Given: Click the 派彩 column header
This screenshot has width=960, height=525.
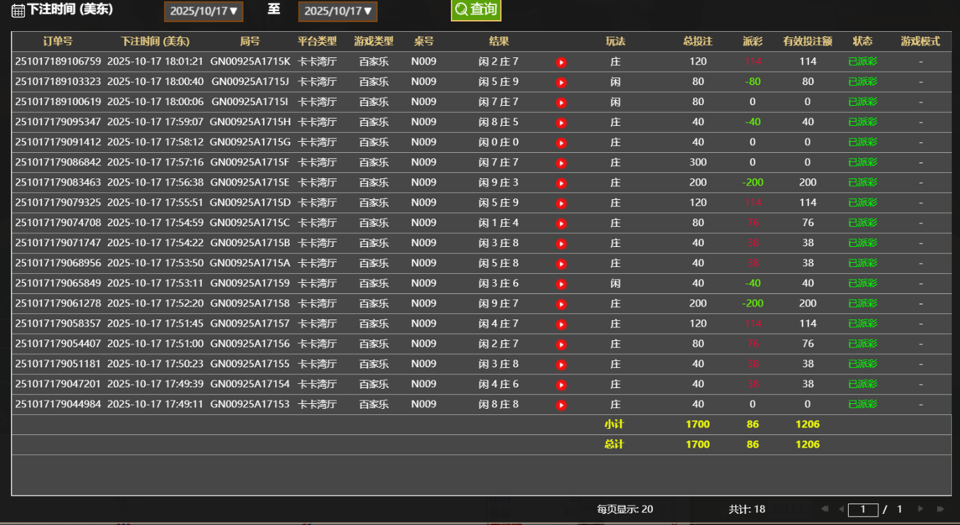Looking at the screenshot, I should click(x=753, y=42).
